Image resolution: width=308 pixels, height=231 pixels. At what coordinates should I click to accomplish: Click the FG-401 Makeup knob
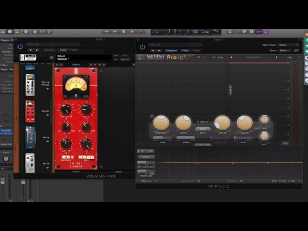[66, 144]
